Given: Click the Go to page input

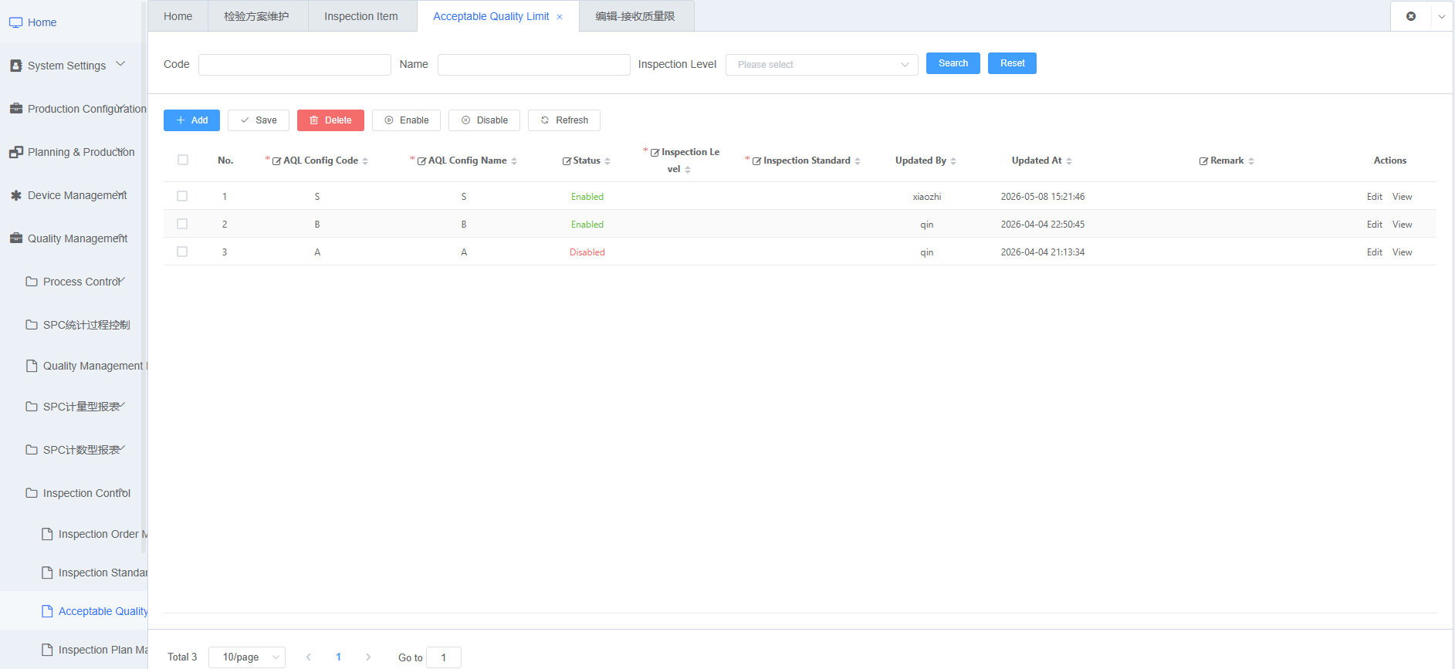Looking at the screenshot, I should pos(444,657).
